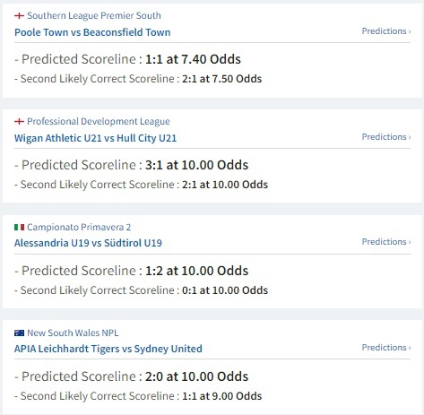Open Southern League Premier South league link
The width and height of the screenshot is (424, 415).
pos(94,15)
